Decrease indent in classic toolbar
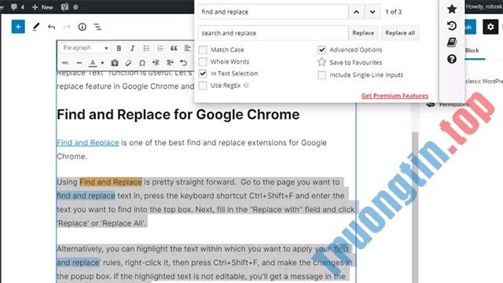 (x=156, y=63)
